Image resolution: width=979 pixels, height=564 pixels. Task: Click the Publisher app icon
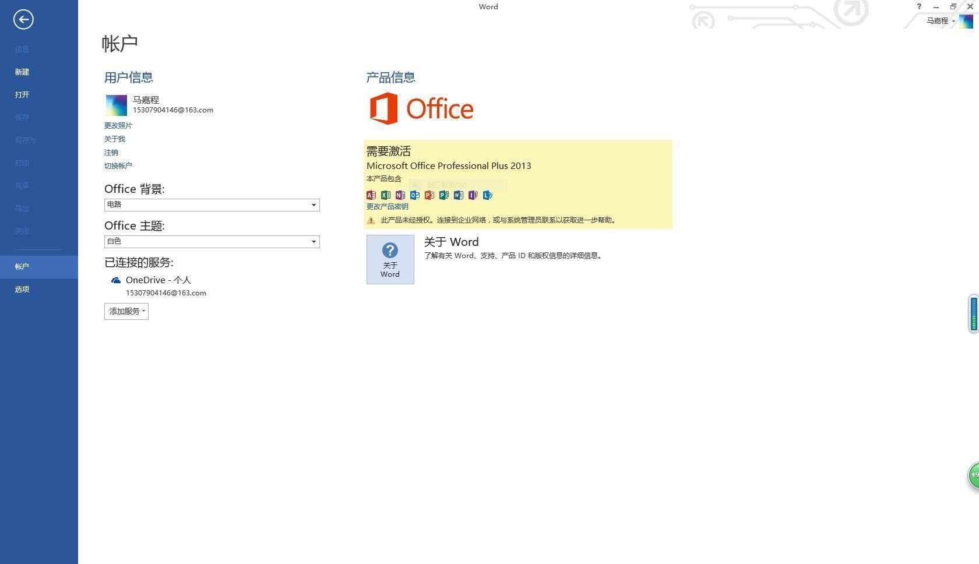[x=444, y=195]
